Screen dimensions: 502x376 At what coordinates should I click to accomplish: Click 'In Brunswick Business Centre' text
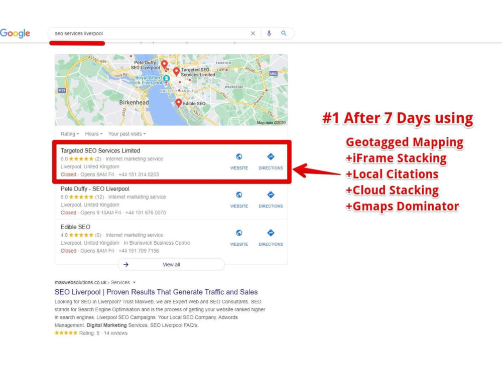click(x=157, y=243)
